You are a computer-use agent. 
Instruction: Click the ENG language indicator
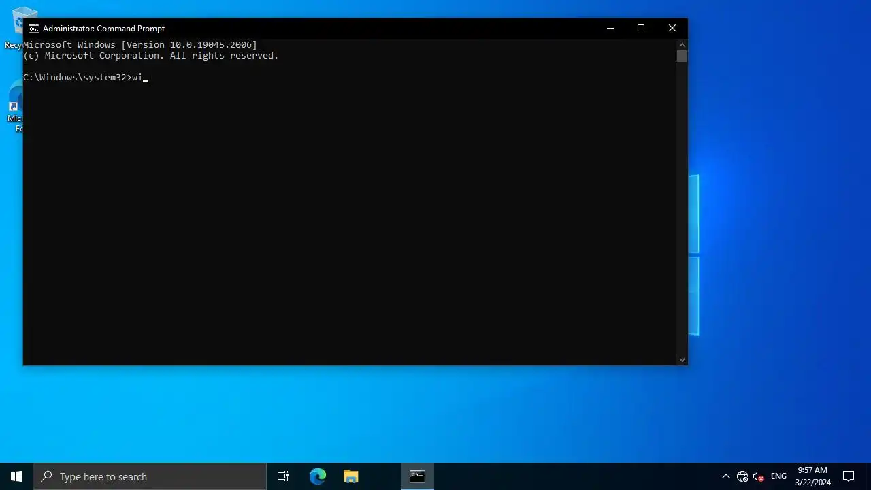(x=778, y=476)
